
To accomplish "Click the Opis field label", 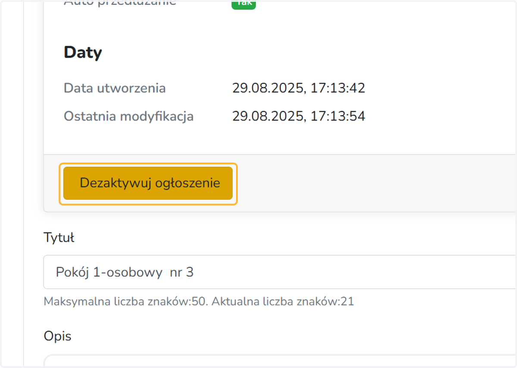I will 58,336.
